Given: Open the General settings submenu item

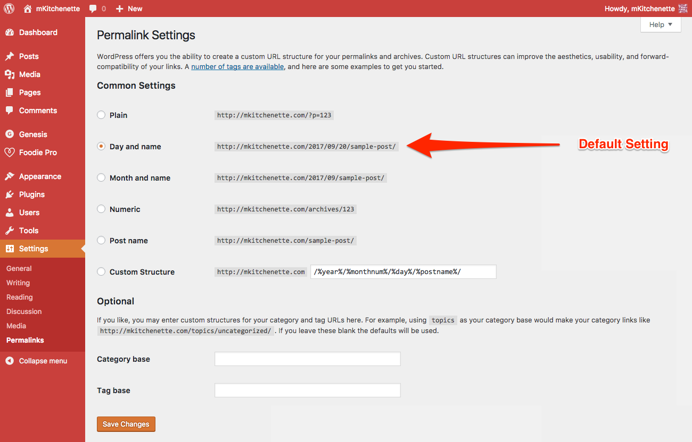Looking at the screenshot, I should 19,268.
